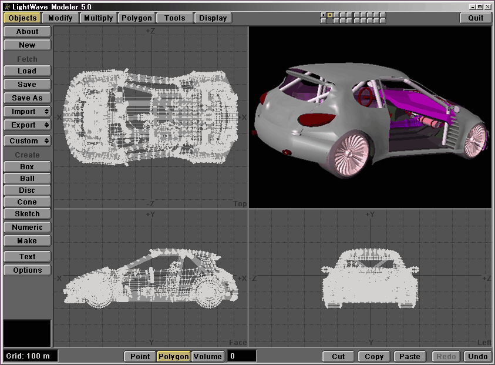Enable Volume selection mode
The width and height of the screenshot is (495, 365).
pyautogui.click(x=207, y=356)
